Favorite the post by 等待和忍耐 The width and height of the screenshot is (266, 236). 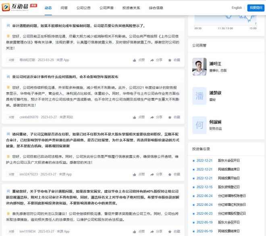[x=174, y=60]
